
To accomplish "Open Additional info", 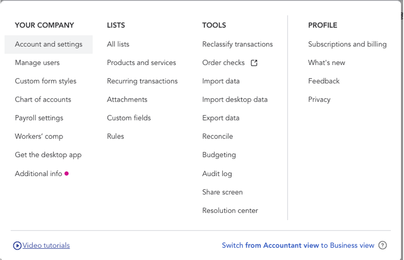I will (x=39, y=174).
